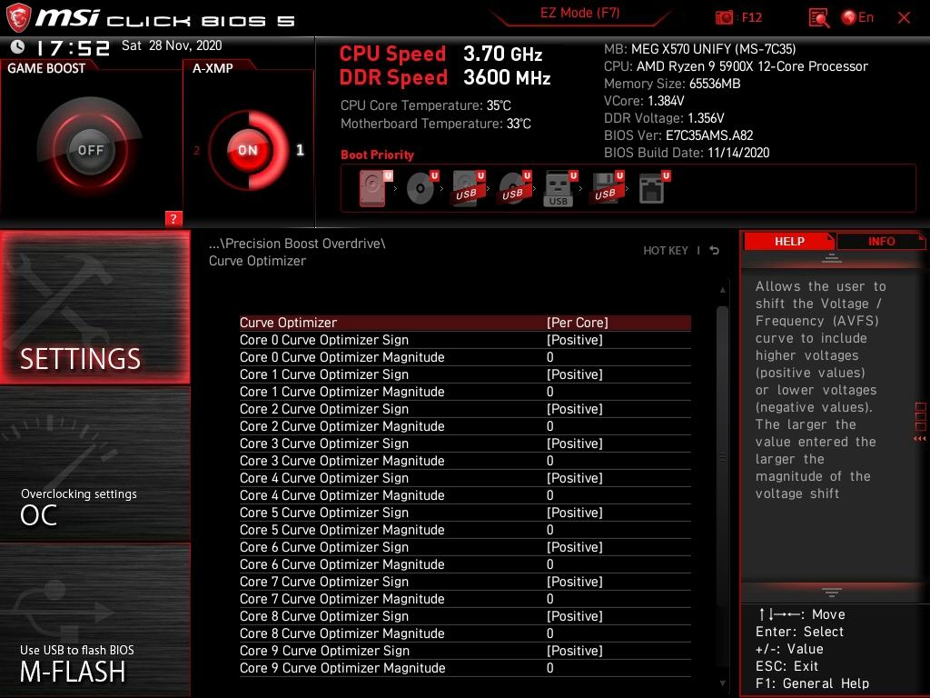Screen dimensions: 930x698
Task: Click the clock icon beside 17:52
Action: tap(18, 46)
